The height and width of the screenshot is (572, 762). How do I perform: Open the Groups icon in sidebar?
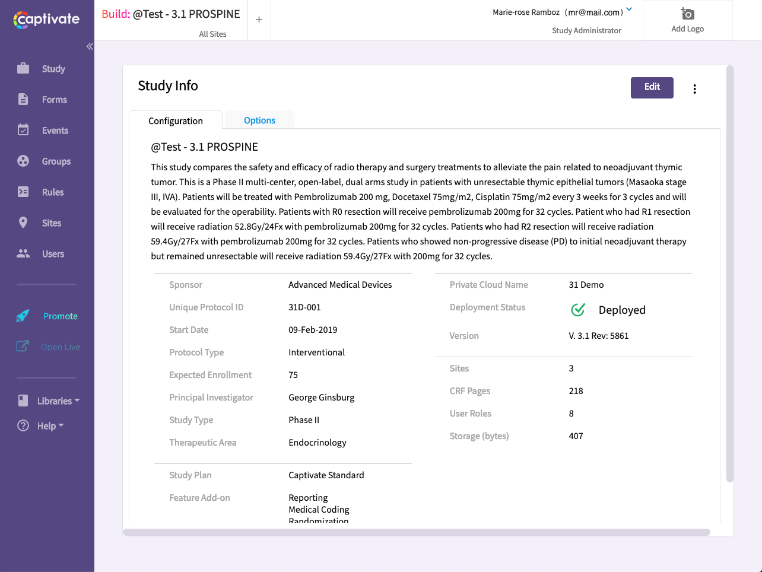pyautogui.click(x=23, y=161)
